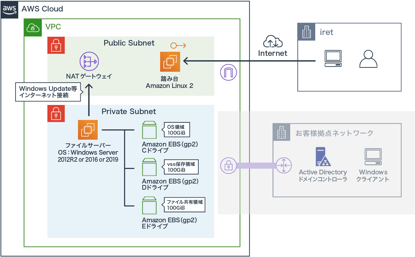
Task: Click the EBS volume icon for E drive
Action: coord(149,205)
